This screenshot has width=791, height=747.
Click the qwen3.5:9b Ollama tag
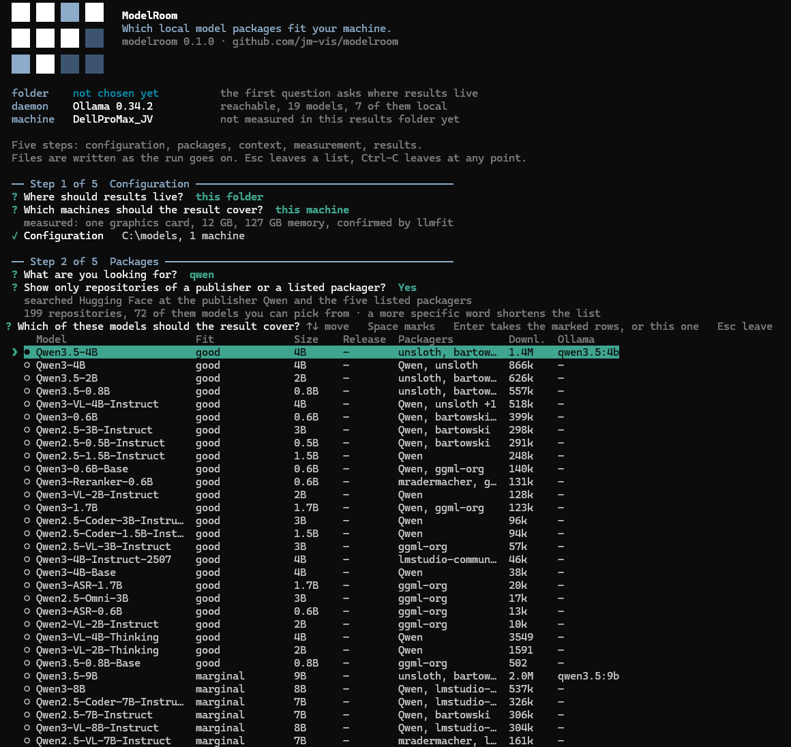588,676
